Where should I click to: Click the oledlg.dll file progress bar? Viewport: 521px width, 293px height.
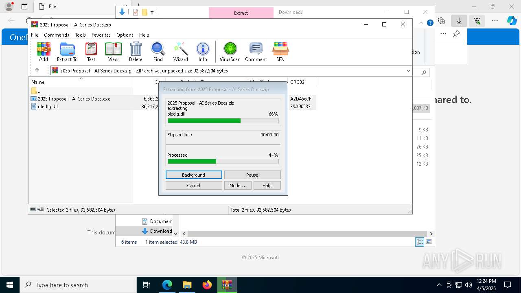coord(223,120)
